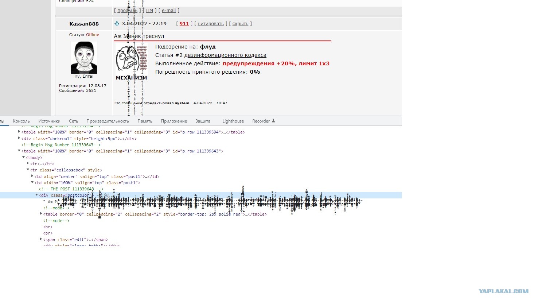Image resolution: width=538 pixels, height=302 pixels.
Task: Open the Lighthouse tab
Action: click(x=233, y=121)
